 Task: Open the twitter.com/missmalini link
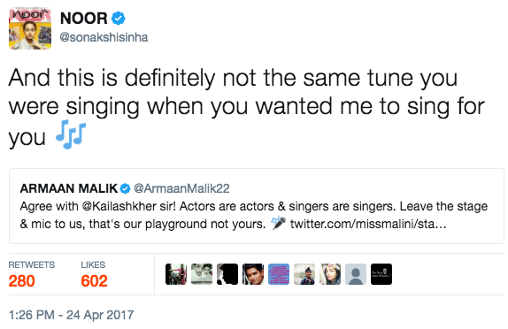coord(368,224)
